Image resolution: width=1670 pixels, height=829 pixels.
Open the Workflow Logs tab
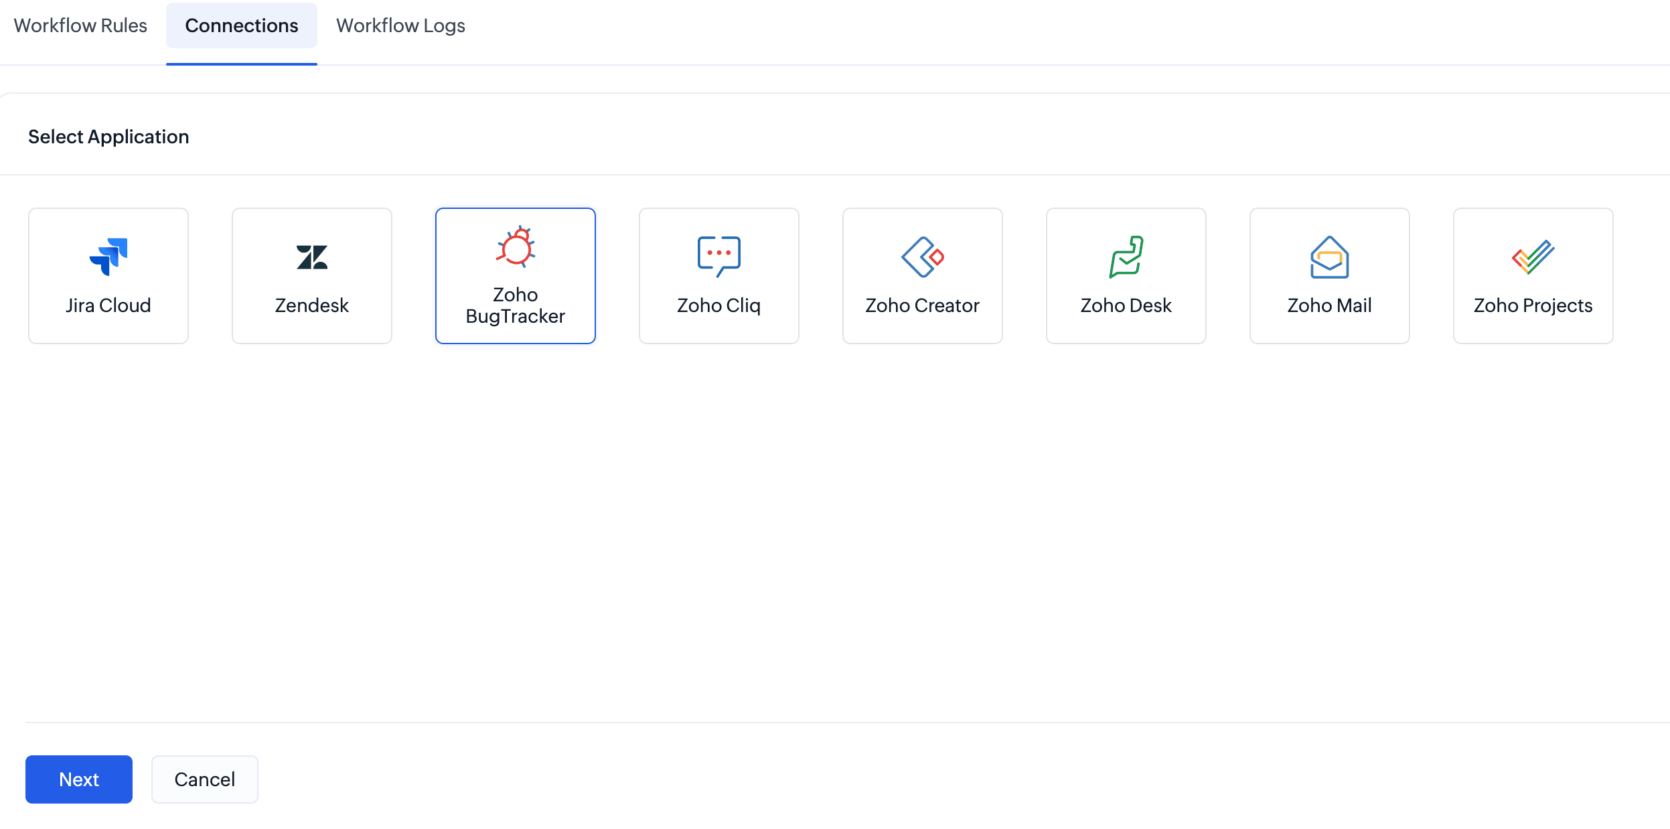(400, 25)
